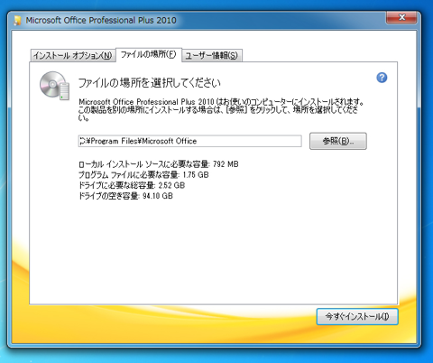Image resolution: width=433 pixels, height=363 pixels.
Task: Click the 参照(B)... browse button
Action: [338, 141]
